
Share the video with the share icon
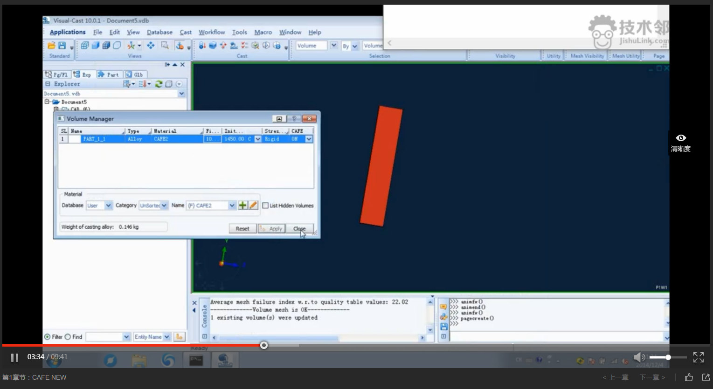[706, 377]
